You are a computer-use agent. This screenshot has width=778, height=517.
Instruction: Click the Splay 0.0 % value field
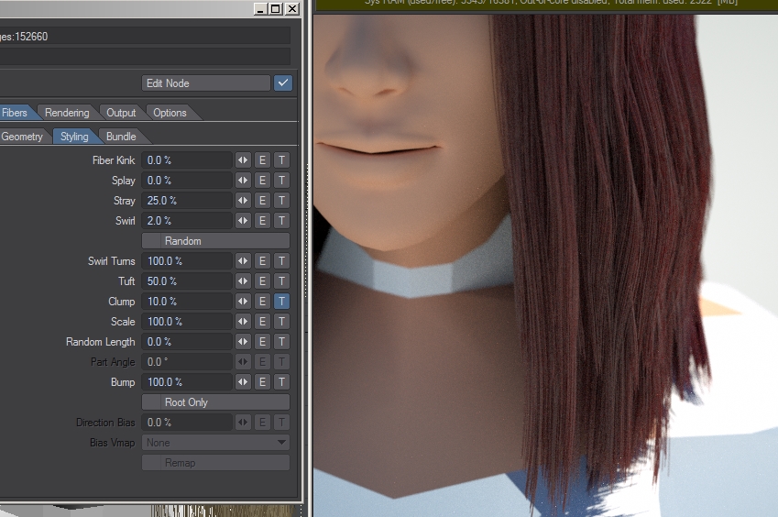[x=187, y=181]
